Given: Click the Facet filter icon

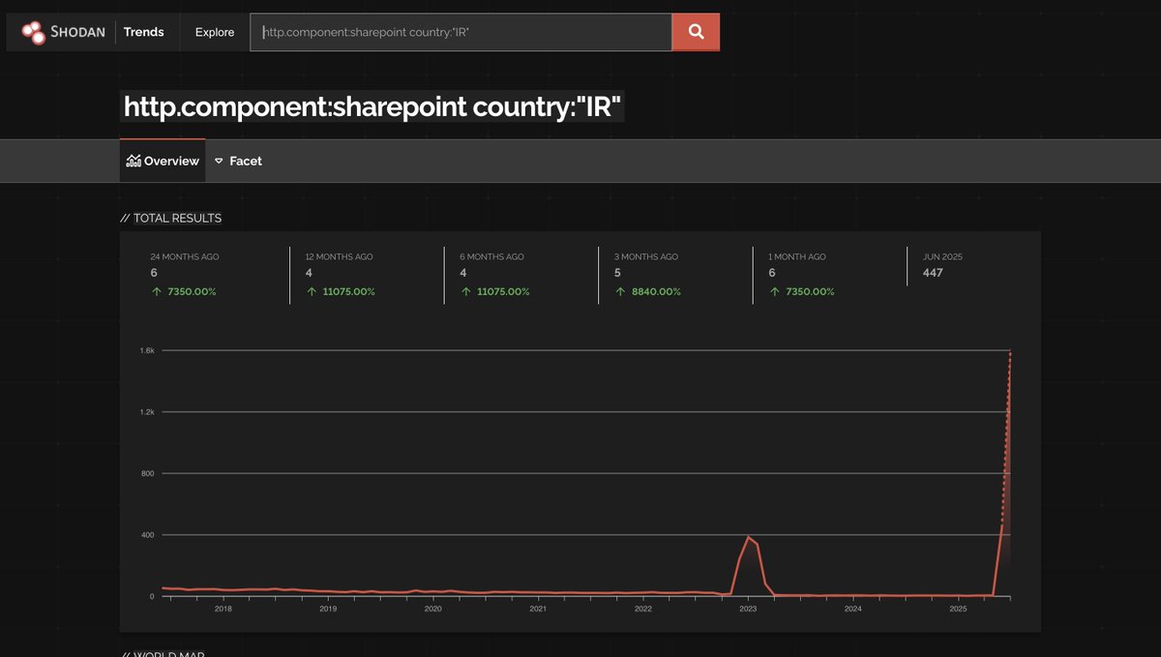Looking at the screenshot, I should click(219, 161).
